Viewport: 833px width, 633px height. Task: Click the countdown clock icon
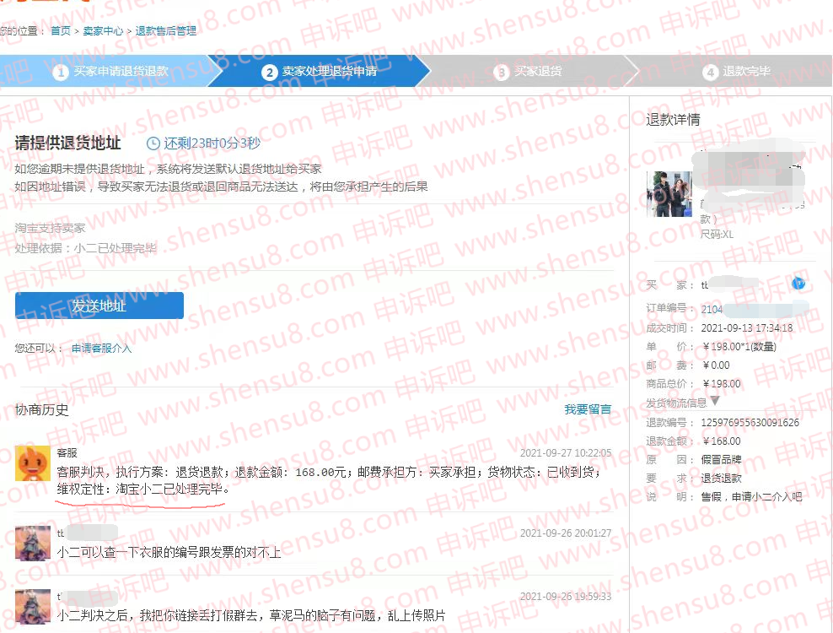pyautogui.click(x=153, y=143)
